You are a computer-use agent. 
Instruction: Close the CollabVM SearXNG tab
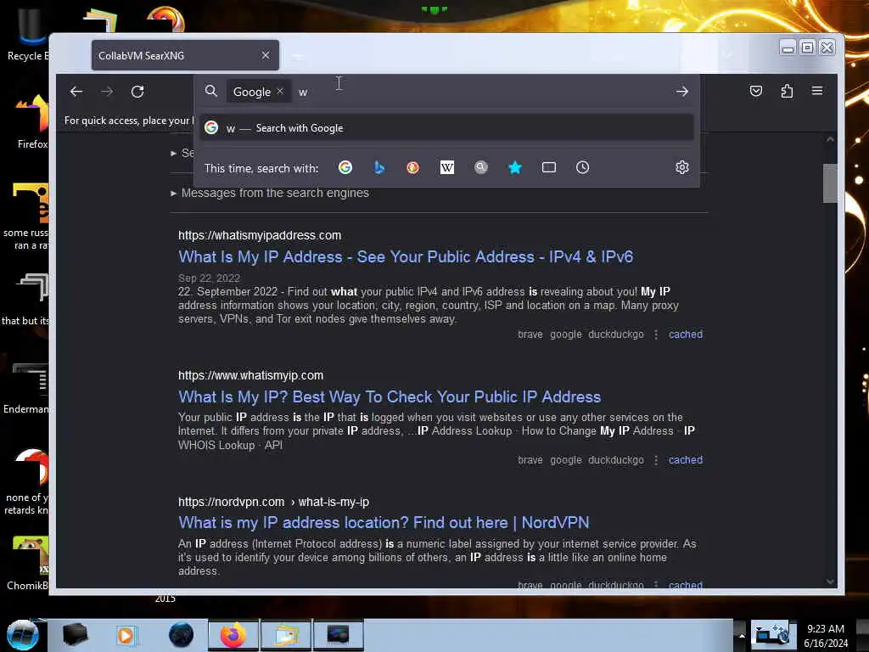[x=266, y=55]
